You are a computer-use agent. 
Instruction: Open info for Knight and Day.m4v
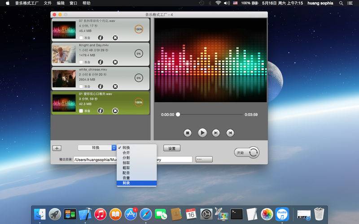tap(101, 62)
